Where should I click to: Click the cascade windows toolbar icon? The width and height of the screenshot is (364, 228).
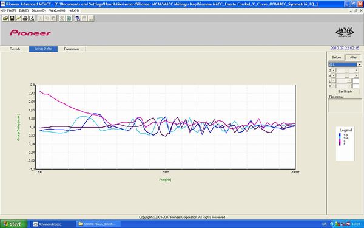[x=78, y=18]
